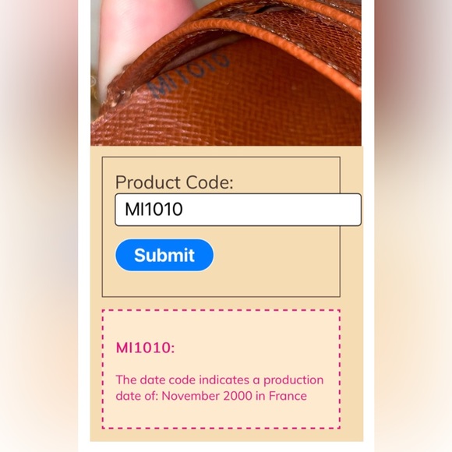Click the blurred right background margin
The width and height of the screenshot is (452, 452).
[x=413, y=226]
